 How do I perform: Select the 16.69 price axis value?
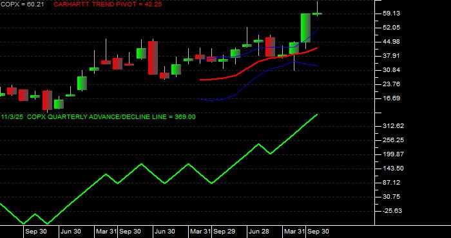click(x=392, y=98)
